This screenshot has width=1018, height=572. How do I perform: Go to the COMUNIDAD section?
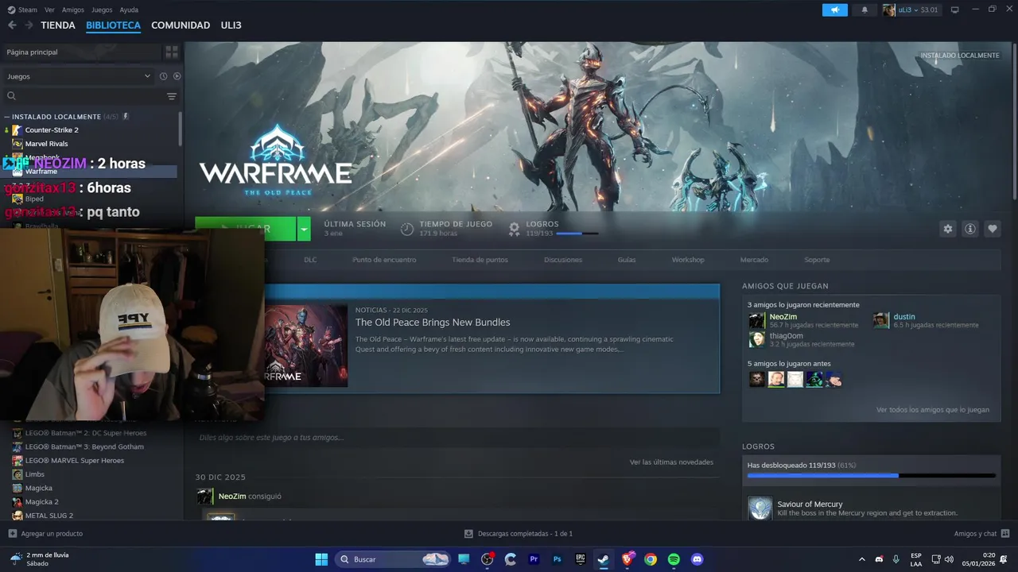(181, 25)
